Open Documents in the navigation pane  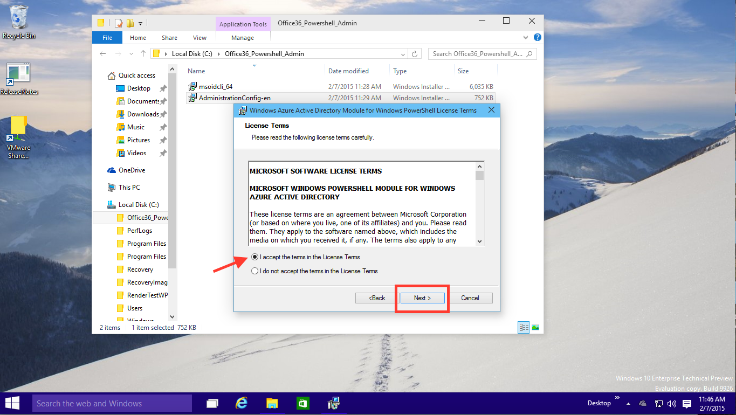pos(143,101)
